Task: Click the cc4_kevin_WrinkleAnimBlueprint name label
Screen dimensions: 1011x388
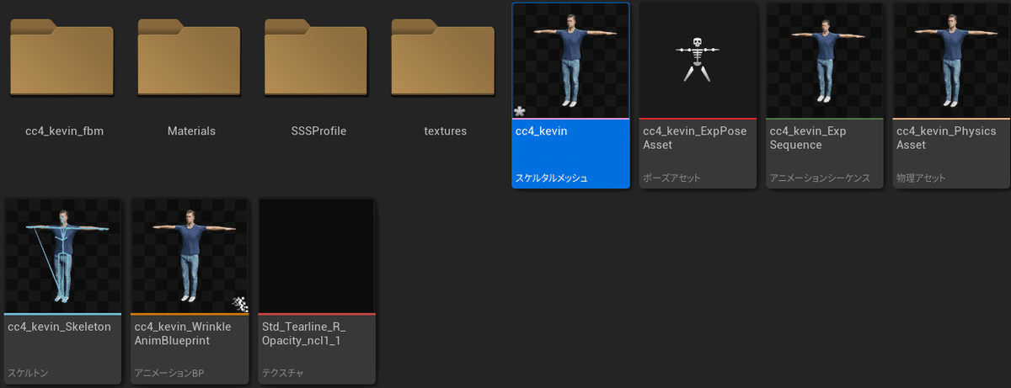Action: pos(183,333)
